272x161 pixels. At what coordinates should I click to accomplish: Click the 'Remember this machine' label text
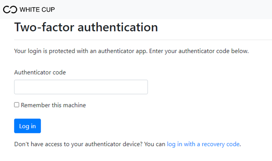pyautogui.click(x=54, y=105)
